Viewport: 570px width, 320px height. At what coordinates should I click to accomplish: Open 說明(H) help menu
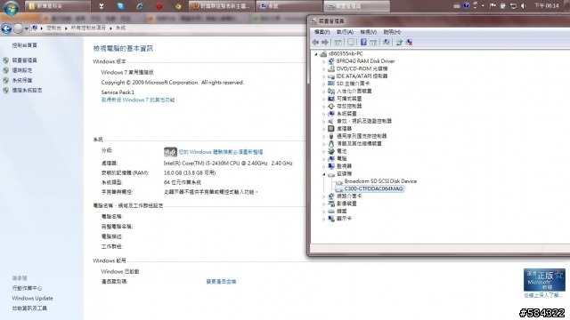click(392, 32)
